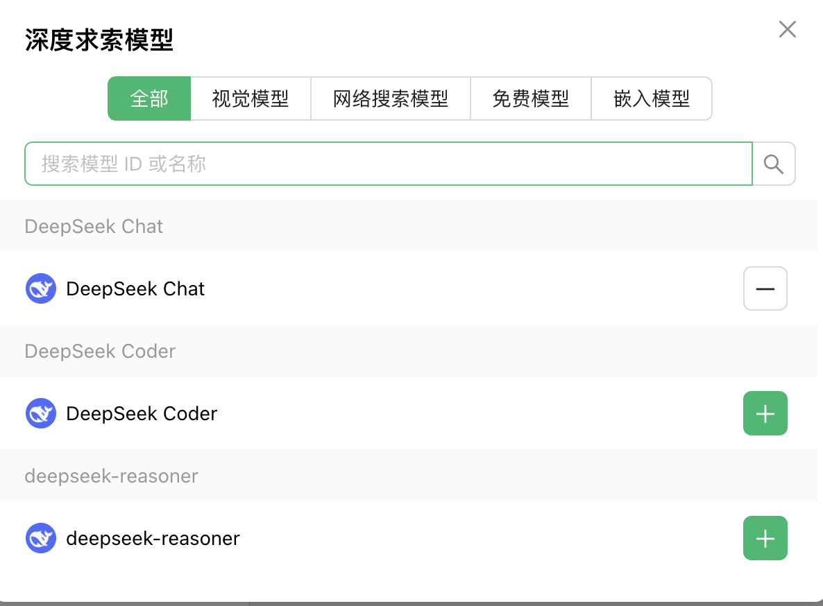Viewport: 823px width, 606px height.
Task: Collapse the DeepSeek Coder group header
Action: point(409,352)
